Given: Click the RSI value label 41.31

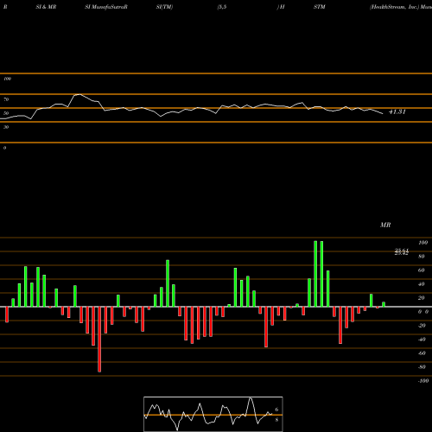Looking at the screenshot, I should (x=397, y=111).
